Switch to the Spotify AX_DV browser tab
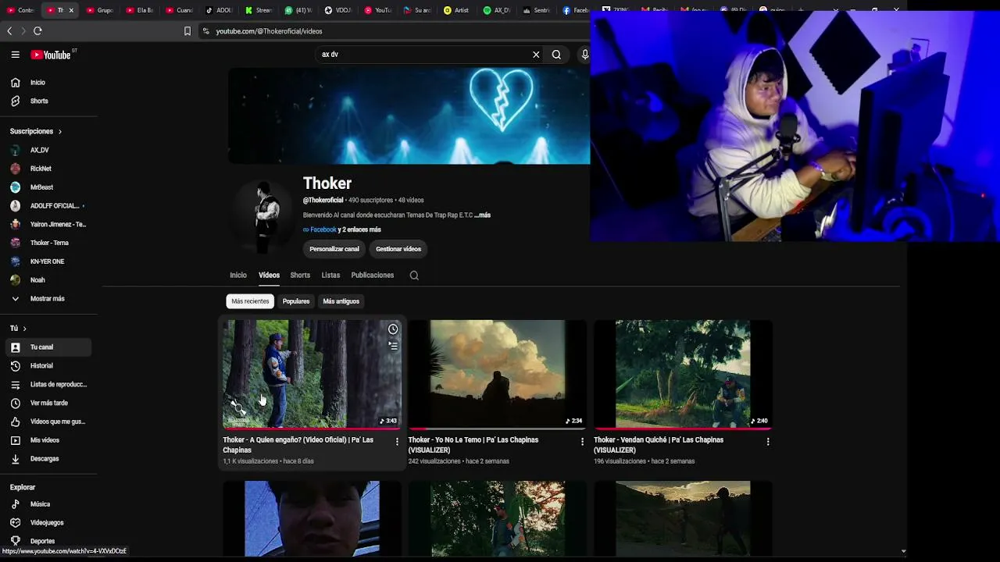The width and height of the screenshot is (1000, 562). tap(497, 10)
